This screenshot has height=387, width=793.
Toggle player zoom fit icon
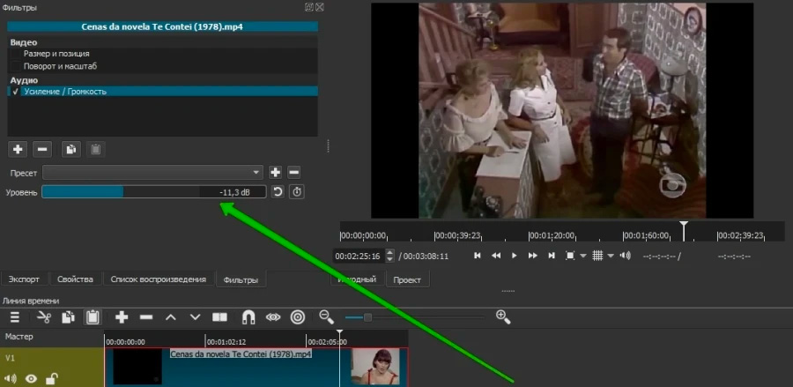coord(570,256)
